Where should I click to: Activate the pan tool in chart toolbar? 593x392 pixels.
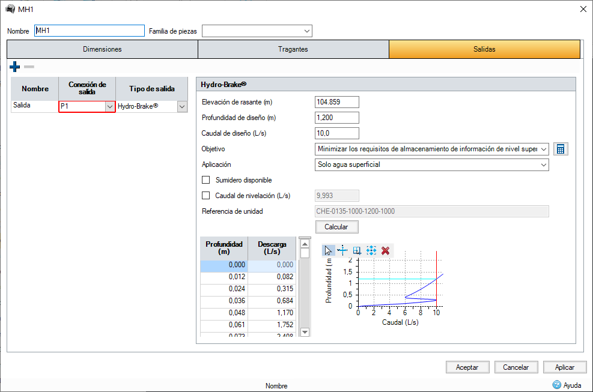(342, 250)
